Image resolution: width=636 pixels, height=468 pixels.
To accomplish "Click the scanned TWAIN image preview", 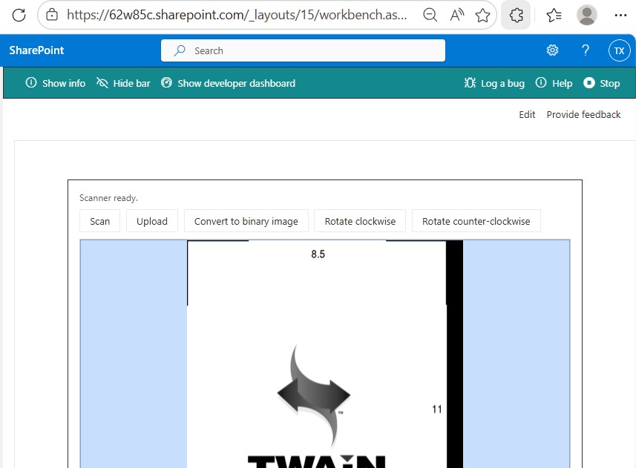I will (325, 354).
